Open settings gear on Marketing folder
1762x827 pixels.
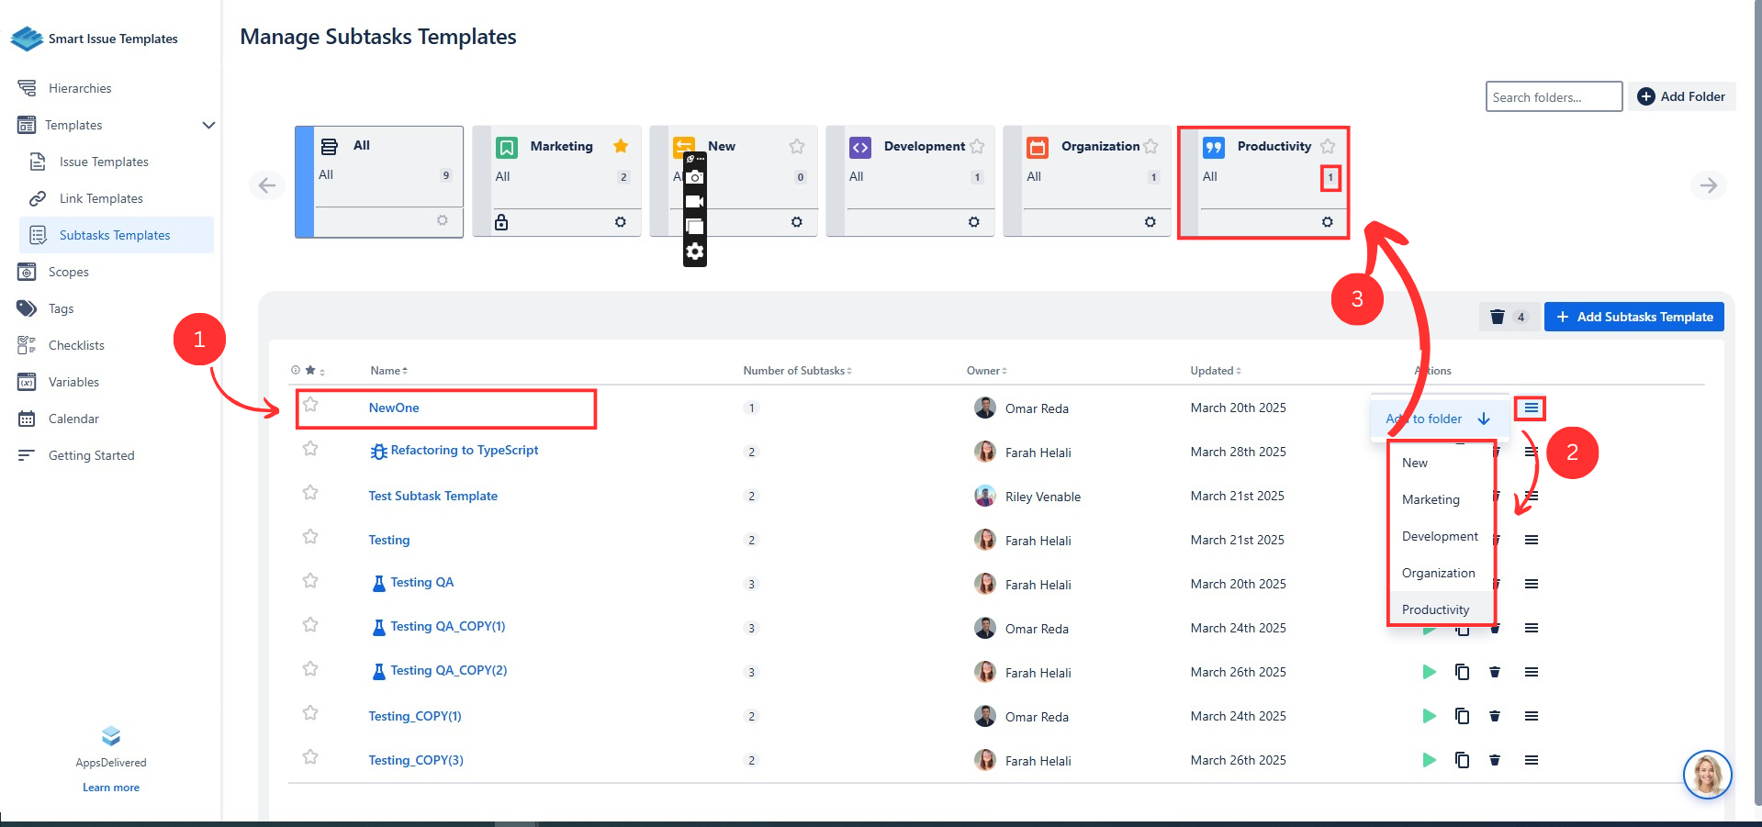click(x=620, y=222)
